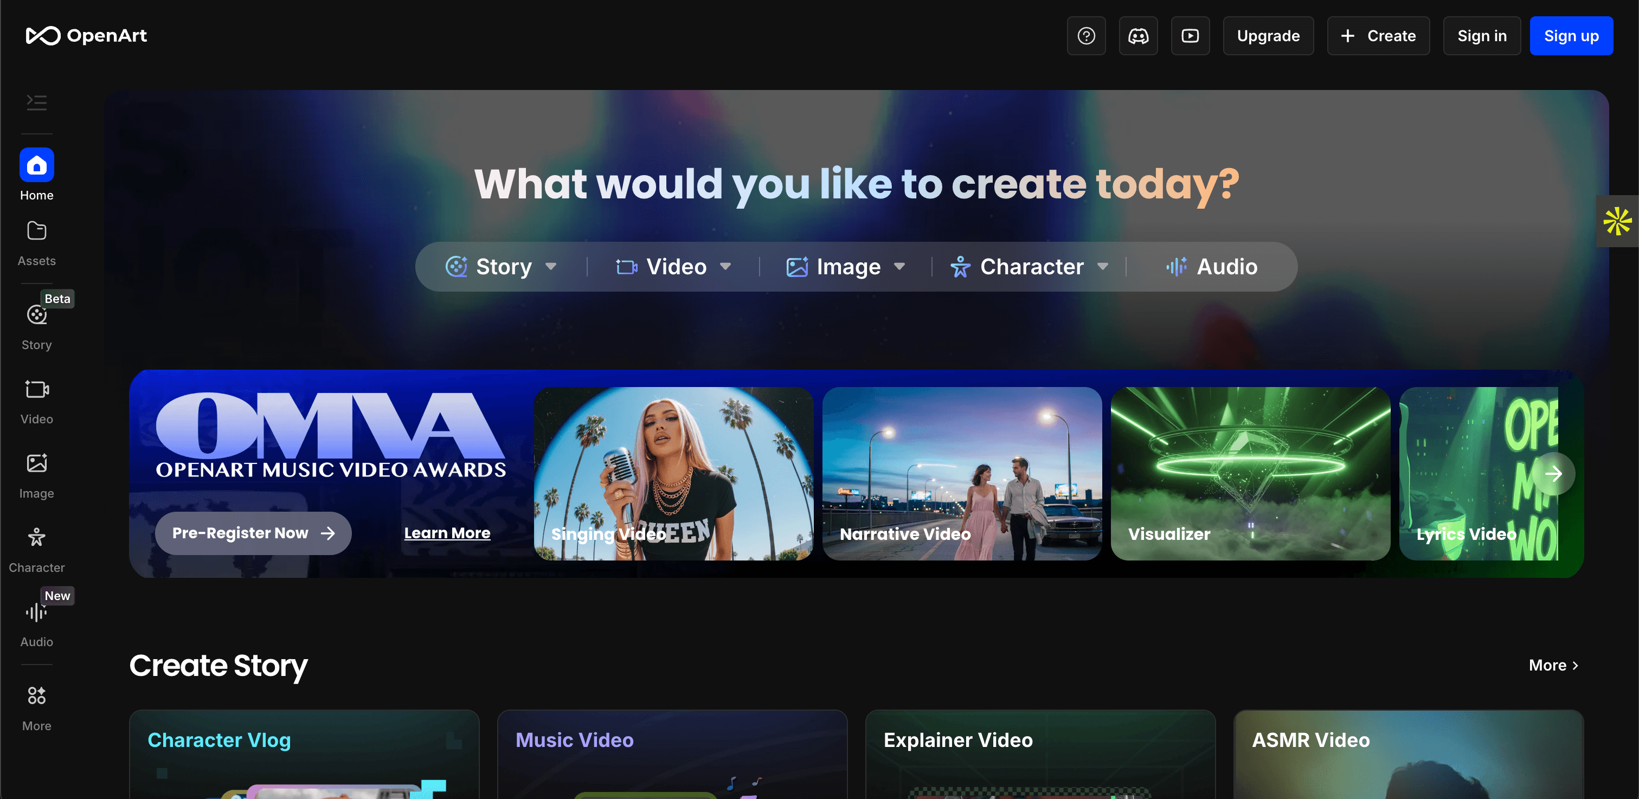Viewport: 1639px width, 799px height.
Task: Open the Explainer Video story card
Action: coord(1040,755)
